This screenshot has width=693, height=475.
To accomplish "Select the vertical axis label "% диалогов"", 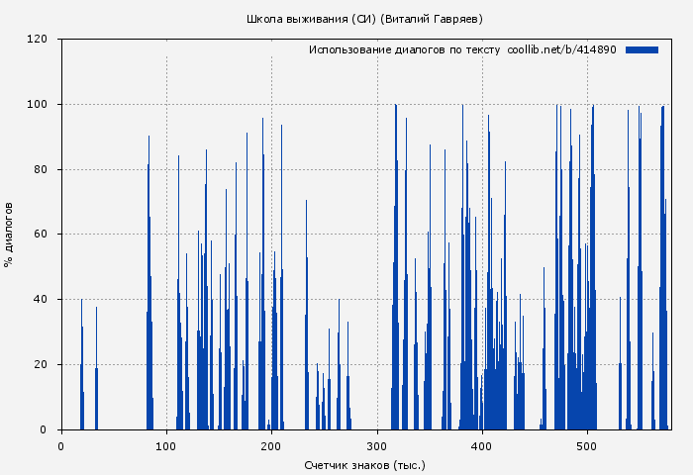I will [x=9, y=235].
